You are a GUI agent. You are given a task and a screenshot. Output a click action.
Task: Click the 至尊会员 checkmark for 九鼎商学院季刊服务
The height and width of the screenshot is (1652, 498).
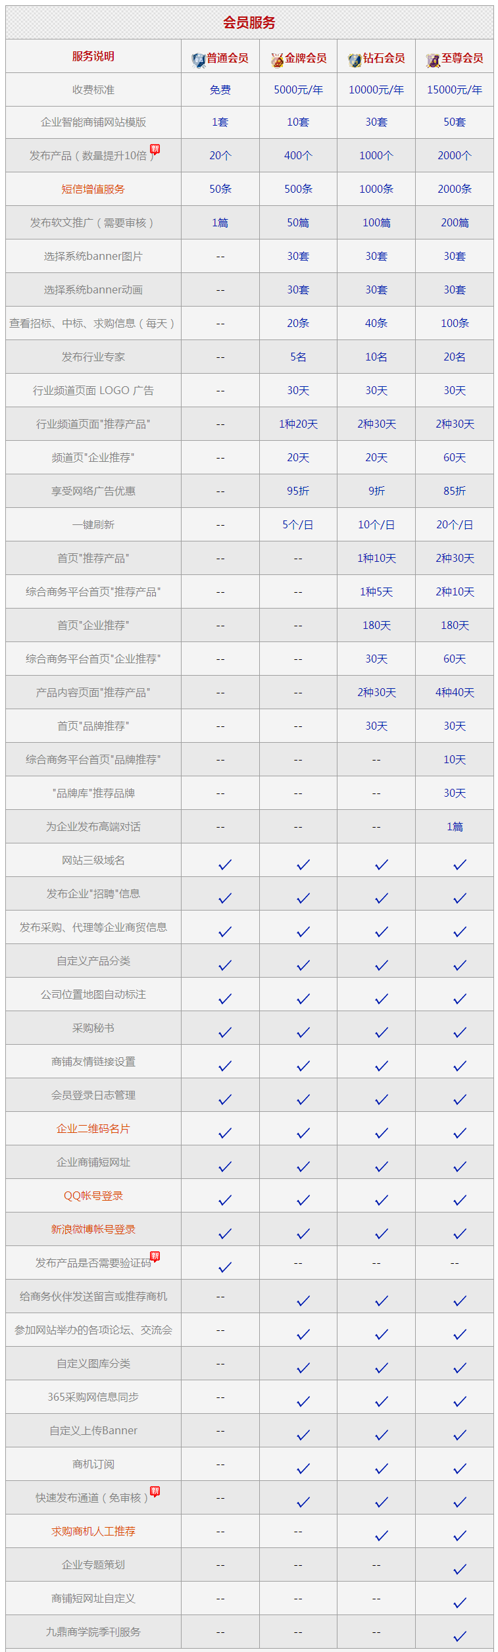[x=460, y=1636]
